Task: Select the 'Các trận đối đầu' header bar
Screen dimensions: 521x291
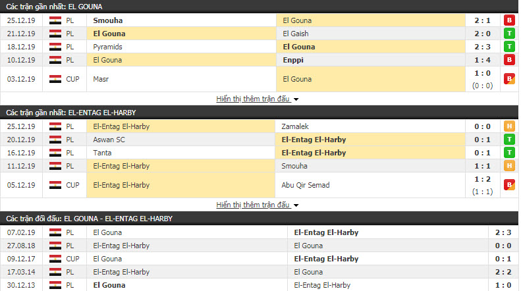Action: [x=259, y=219]
